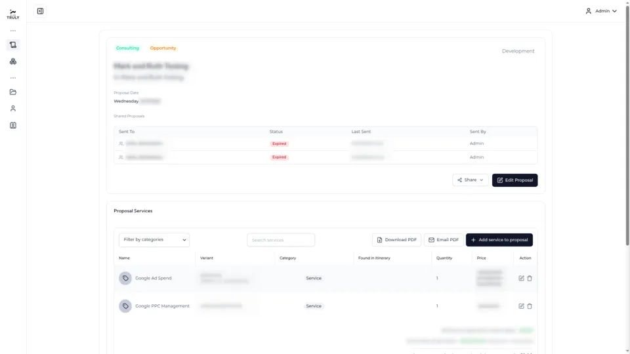Open the Admin user menu
630x354 pixels.
coord(601,11)
